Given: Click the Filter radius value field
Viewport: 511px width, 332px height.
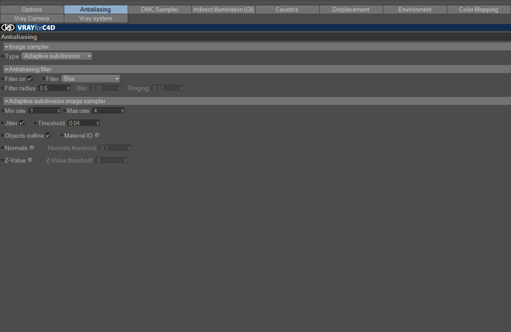Looking at the screenshot, I should (52, 88).
